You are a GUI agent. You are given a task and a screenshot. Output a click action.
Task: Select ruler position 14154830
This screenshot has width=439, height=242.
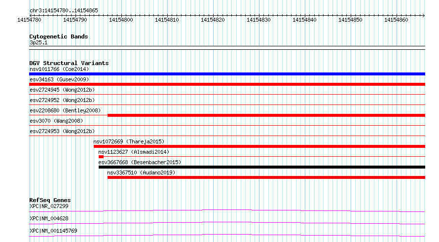tap(258, 20)
